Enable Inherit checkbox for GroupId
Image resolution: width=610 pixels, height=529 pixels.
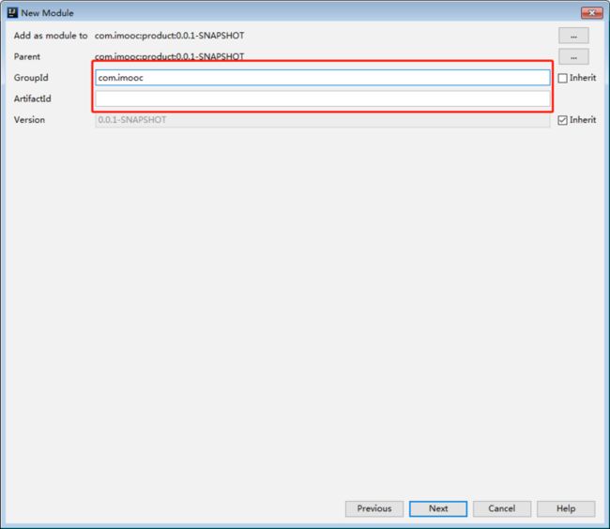click(x=562, y=78)
